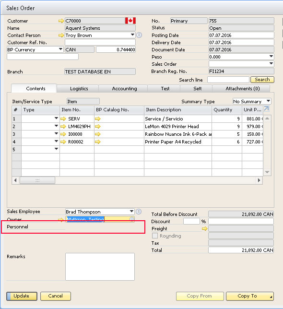This screenshot has height=309, width=283.
Task: Open Summary Type dropdown
Action: pos(268,101)
